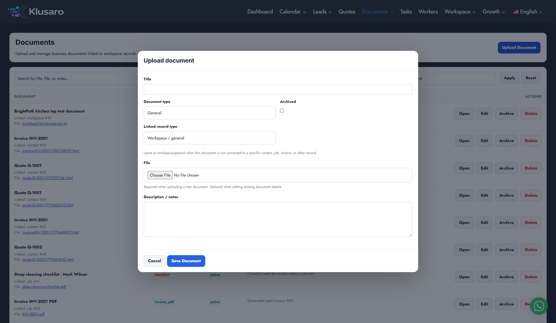Edit the BrightPath kitchen tap test document
Viewport: 556px width, 323px height.
click(x=484, y=114)
